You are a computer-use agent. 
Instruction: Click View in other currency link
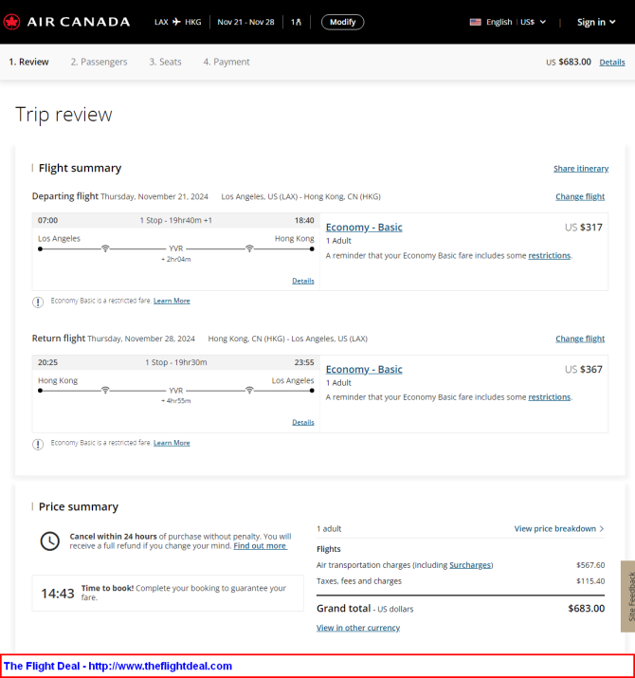[x=358, y=628]
